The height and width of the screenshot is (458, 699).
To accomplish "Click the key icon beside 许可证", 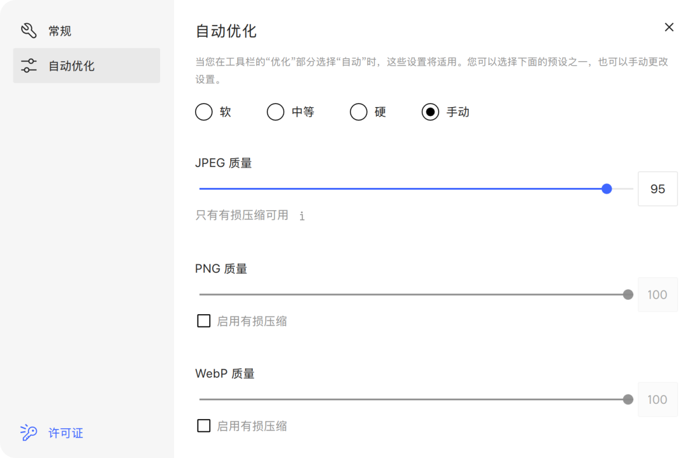I will (29, 432).
